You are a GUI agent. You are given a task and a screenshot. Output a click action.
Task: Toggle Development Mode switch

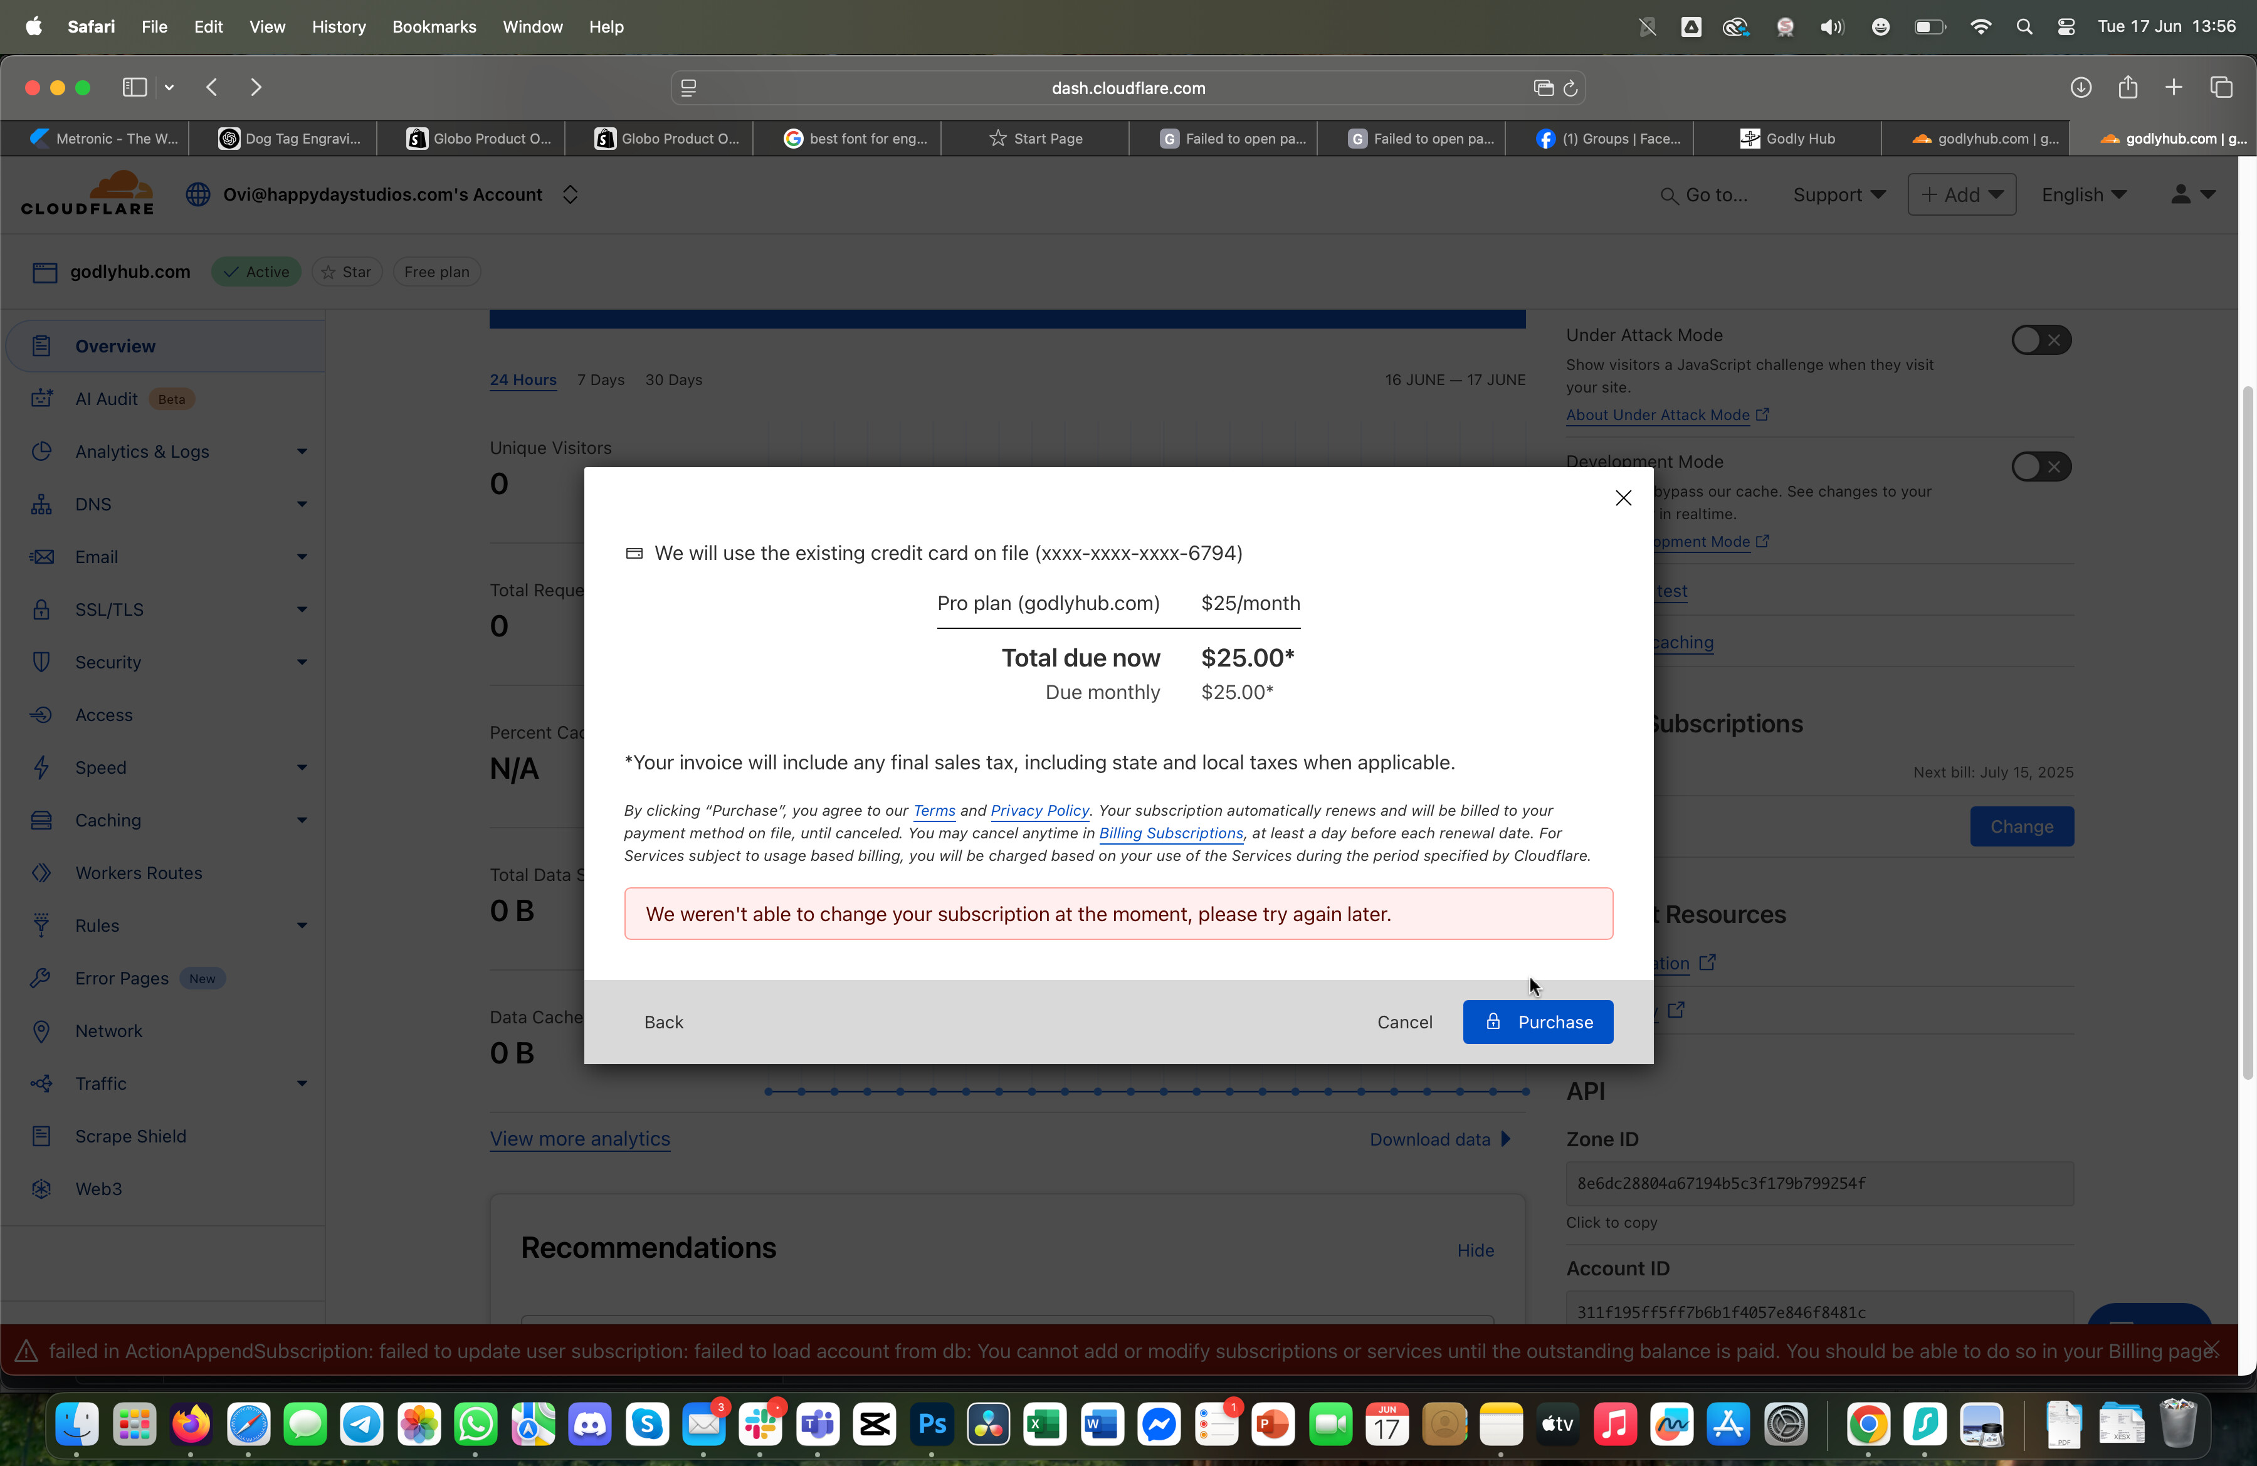click(2041, 466)
